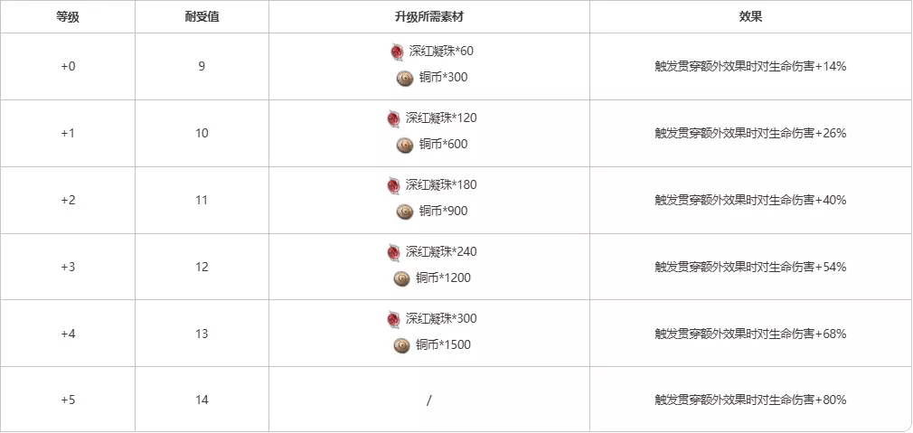
Task: Click the +5 level cell
Action: point(68,400)
